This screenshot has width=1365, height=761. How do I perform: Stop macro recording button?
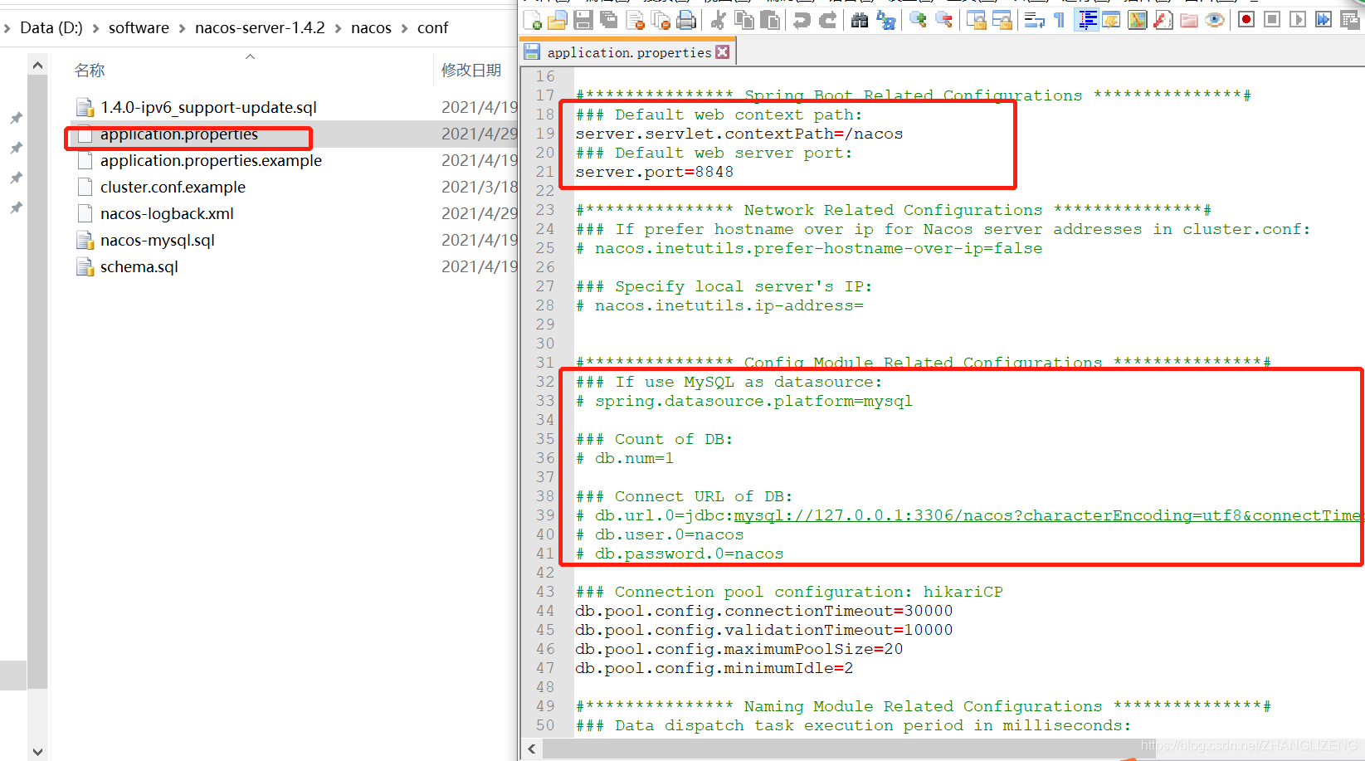point(1272,20)
